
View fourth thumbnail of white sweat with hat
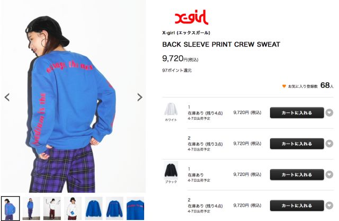click(73, 208)
